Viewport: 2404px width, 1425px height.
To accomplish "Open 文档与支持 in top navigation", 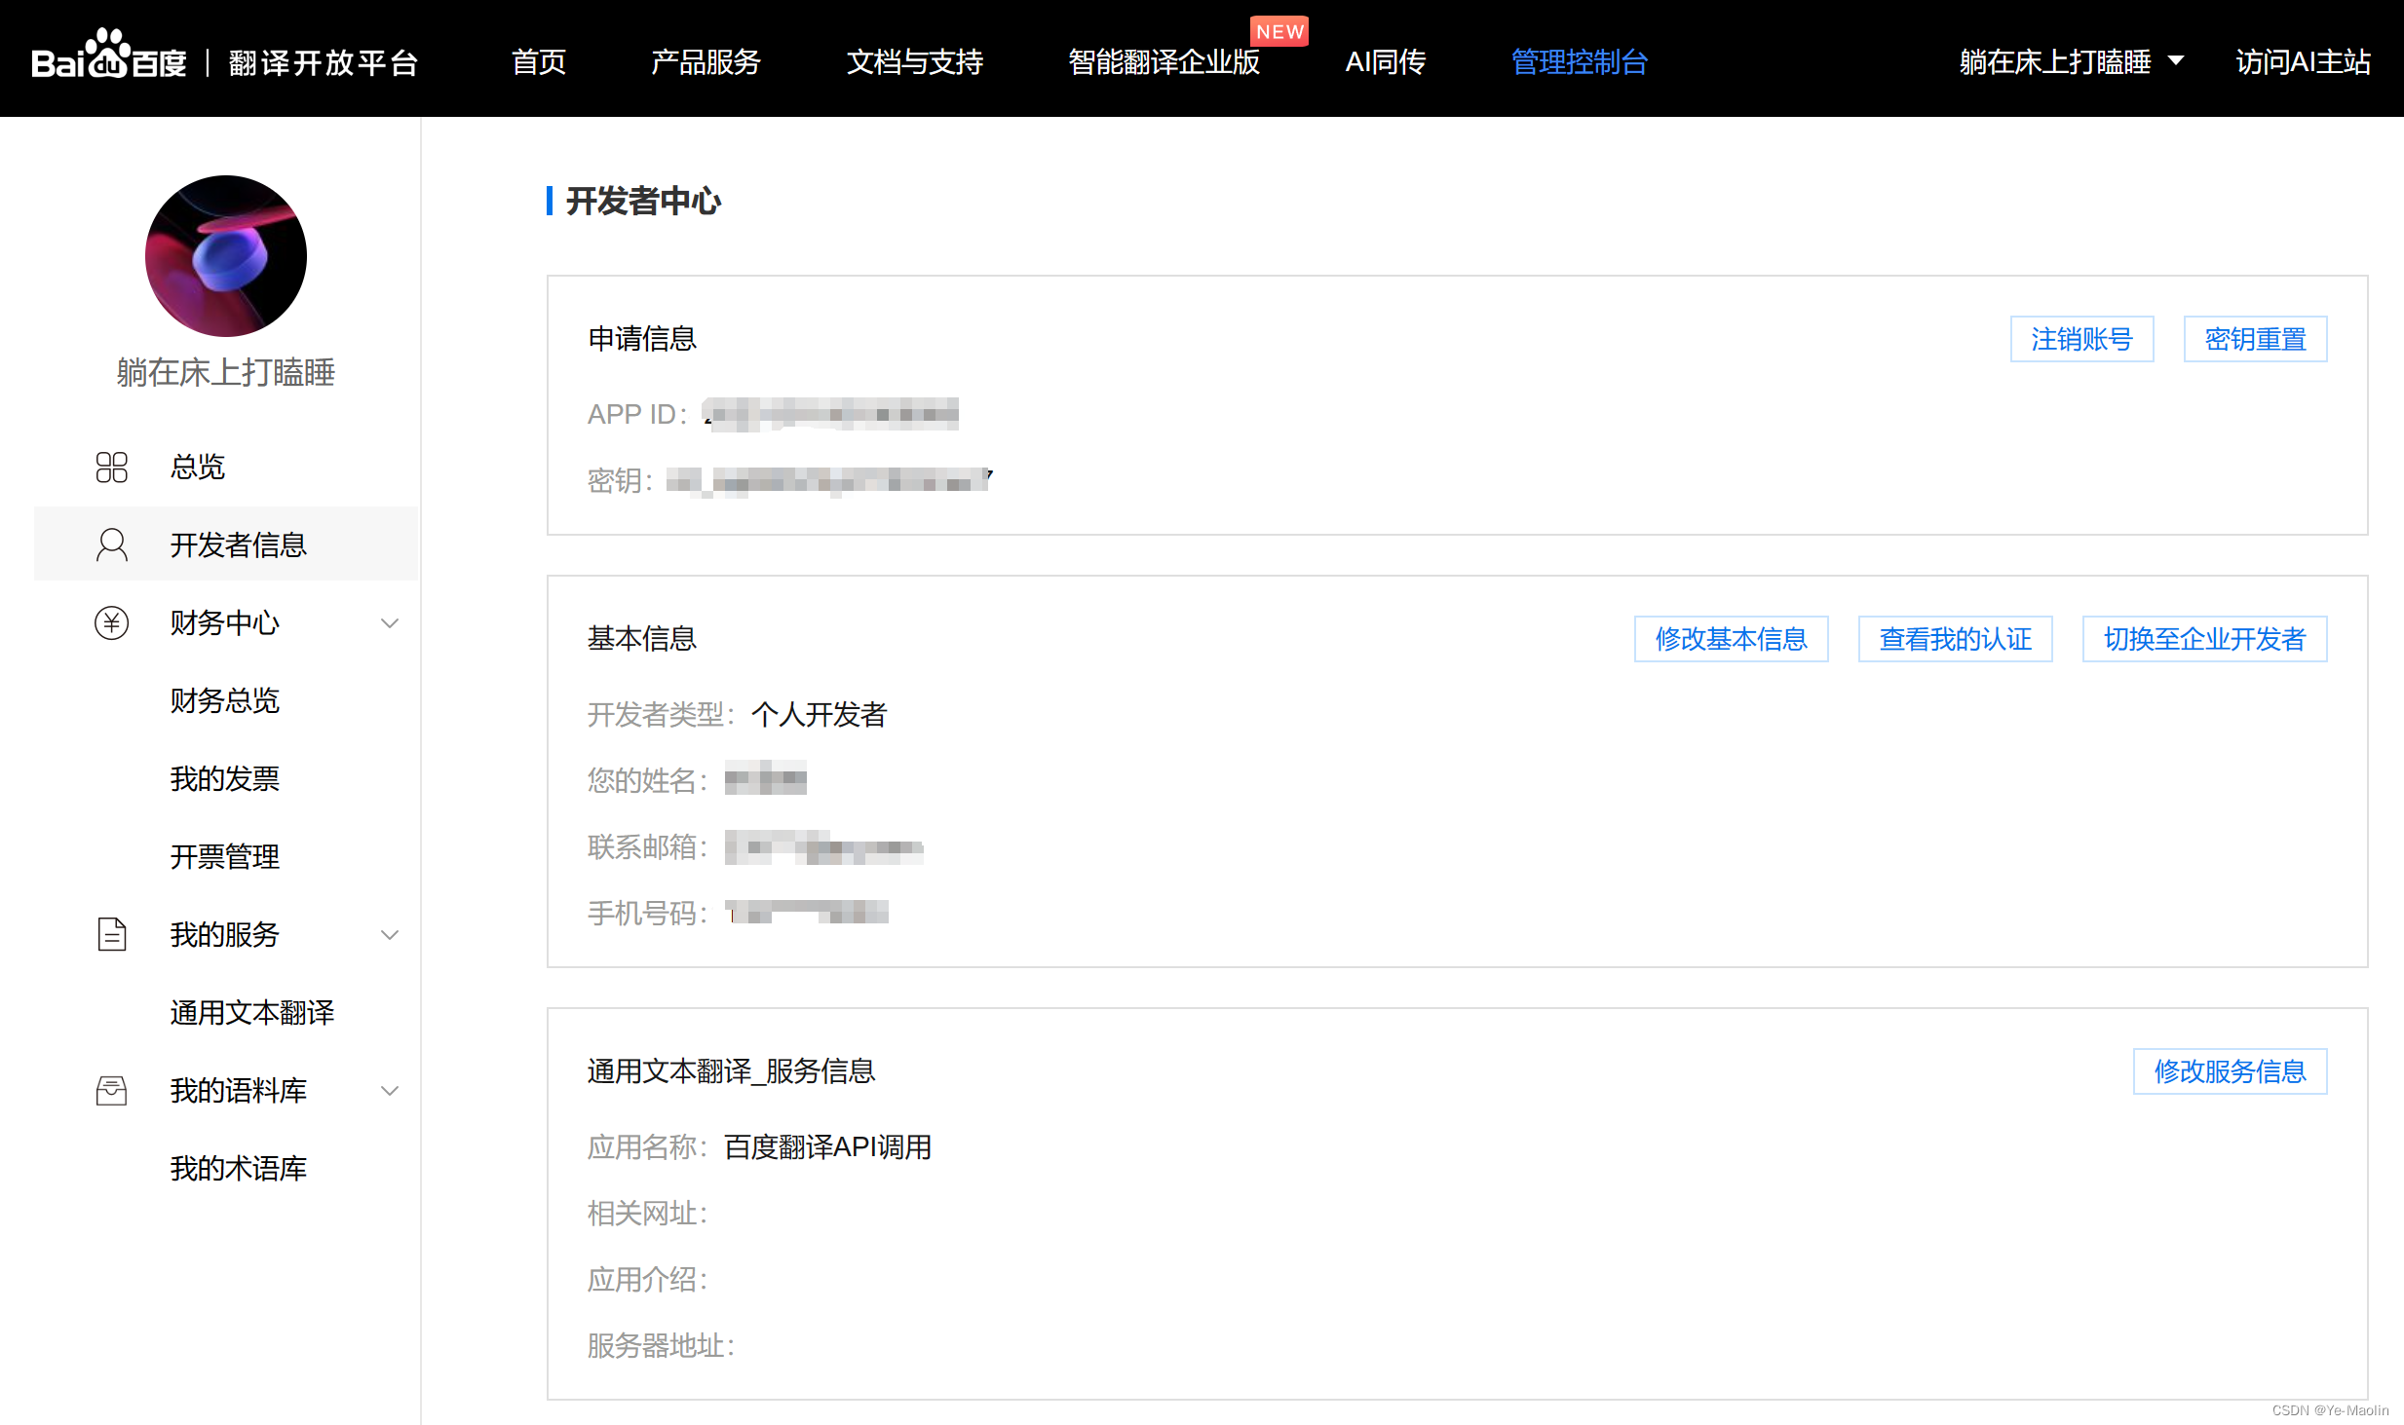I will tap(914, 62).
